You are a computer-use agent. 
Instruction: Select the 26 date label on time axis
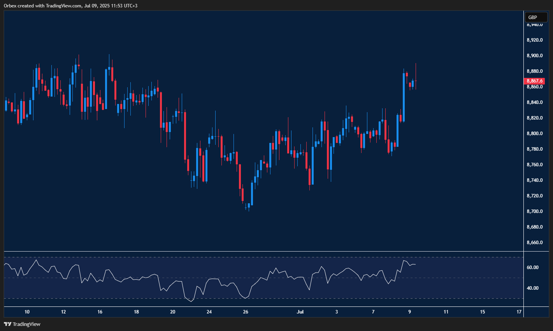245,312
